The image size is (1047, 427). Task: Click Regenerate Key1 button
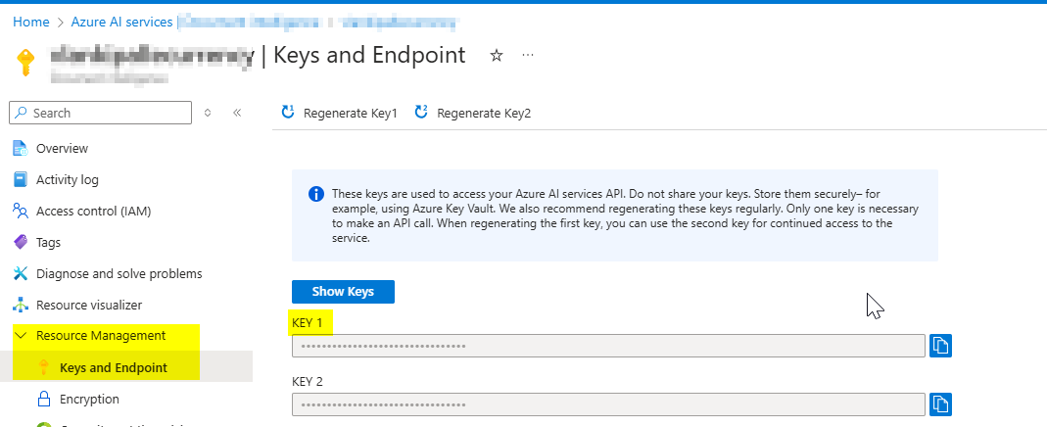pos(339,113)
